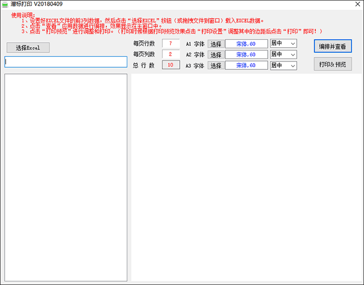Click the A1 font field showing 宋体,60
Screen dimensions: 364x285
tap(246, 44)
